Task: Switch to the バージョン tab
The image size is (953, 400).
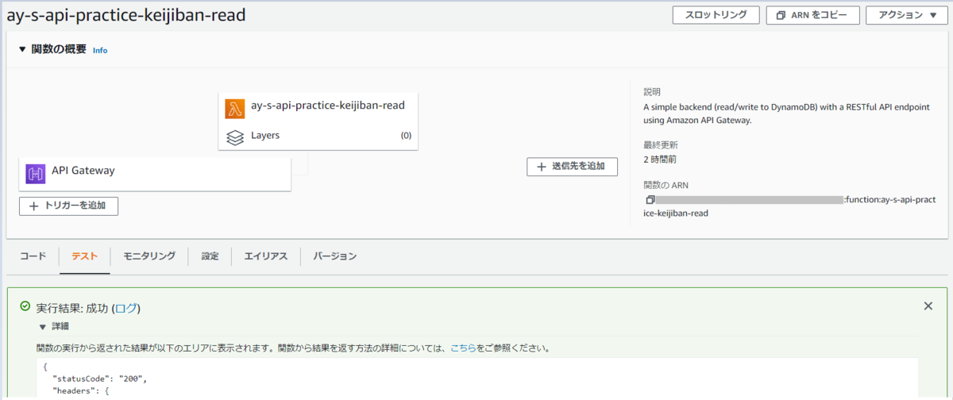Action: [x=334, y=256]
